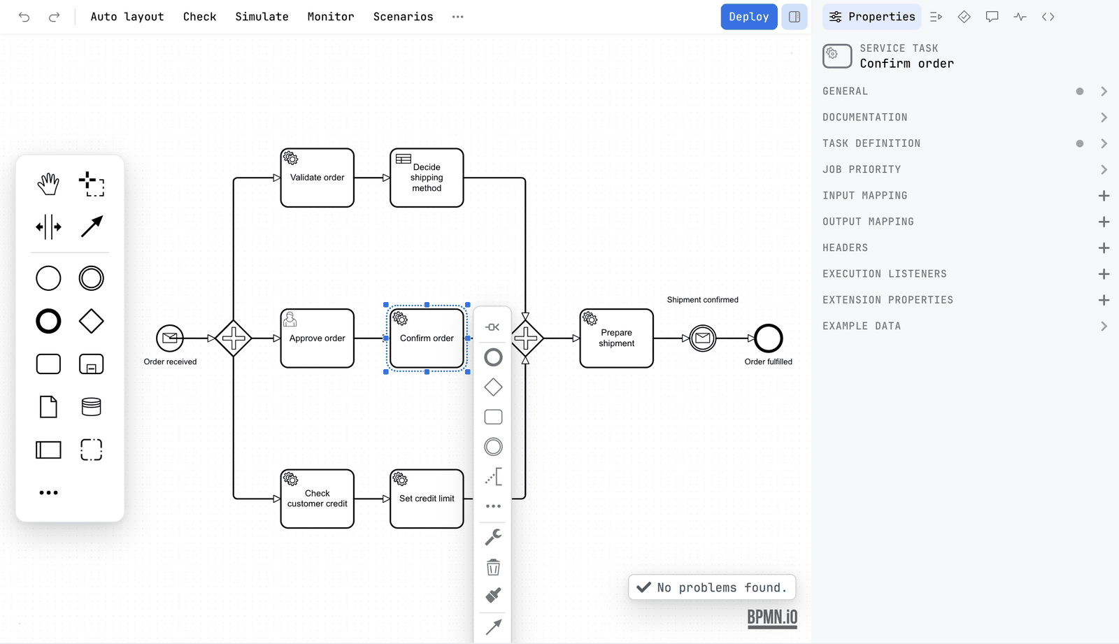Activate the lasso selection tool
Image resolution: width=1119 pixels, height=644 pixels.
click(x=92, y=185)
